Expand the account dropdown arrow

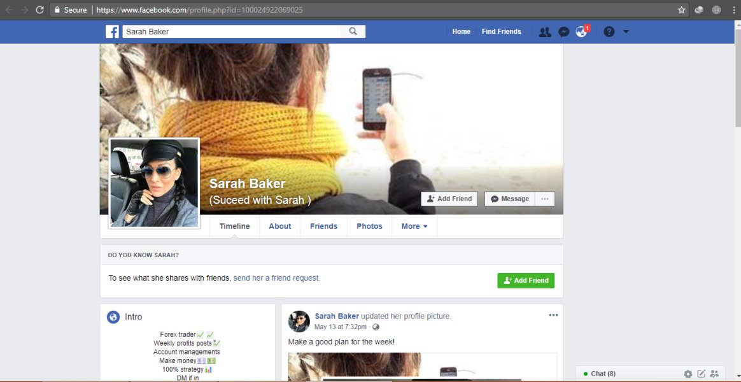(x=626, y=32)
